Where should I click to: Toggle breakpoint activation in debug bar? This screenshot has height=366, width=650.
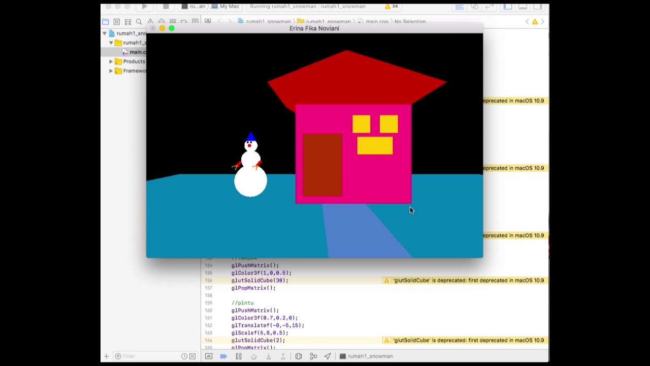click(223, 356)
